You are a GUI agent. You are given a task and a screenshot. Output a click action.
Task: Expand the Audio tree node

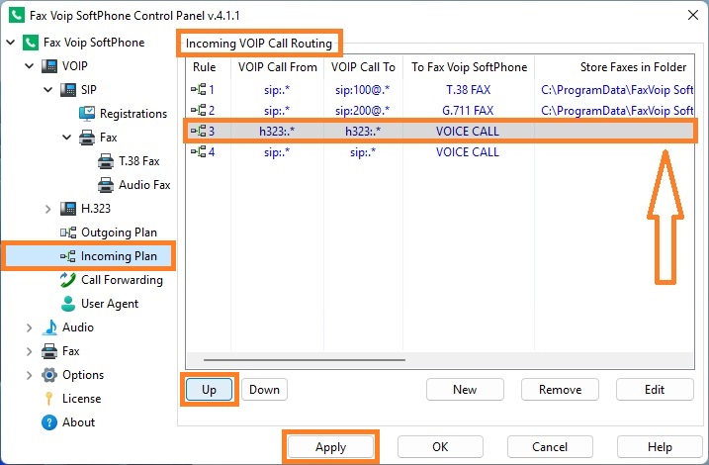(x=30, y=327)
